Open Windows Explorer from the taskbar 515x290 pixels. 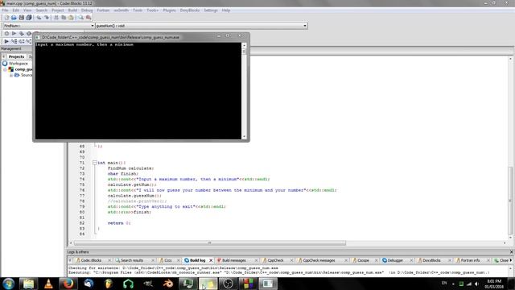29,284
